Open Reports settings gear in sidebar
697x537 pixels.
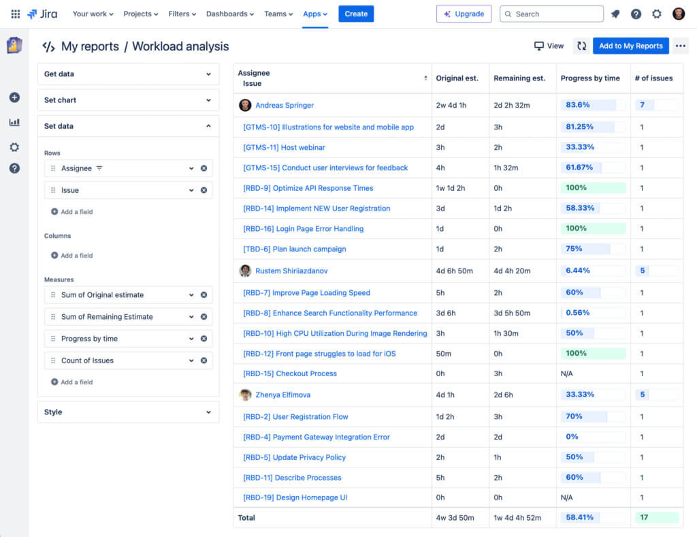pyautogui.click(x=14, y=147)
